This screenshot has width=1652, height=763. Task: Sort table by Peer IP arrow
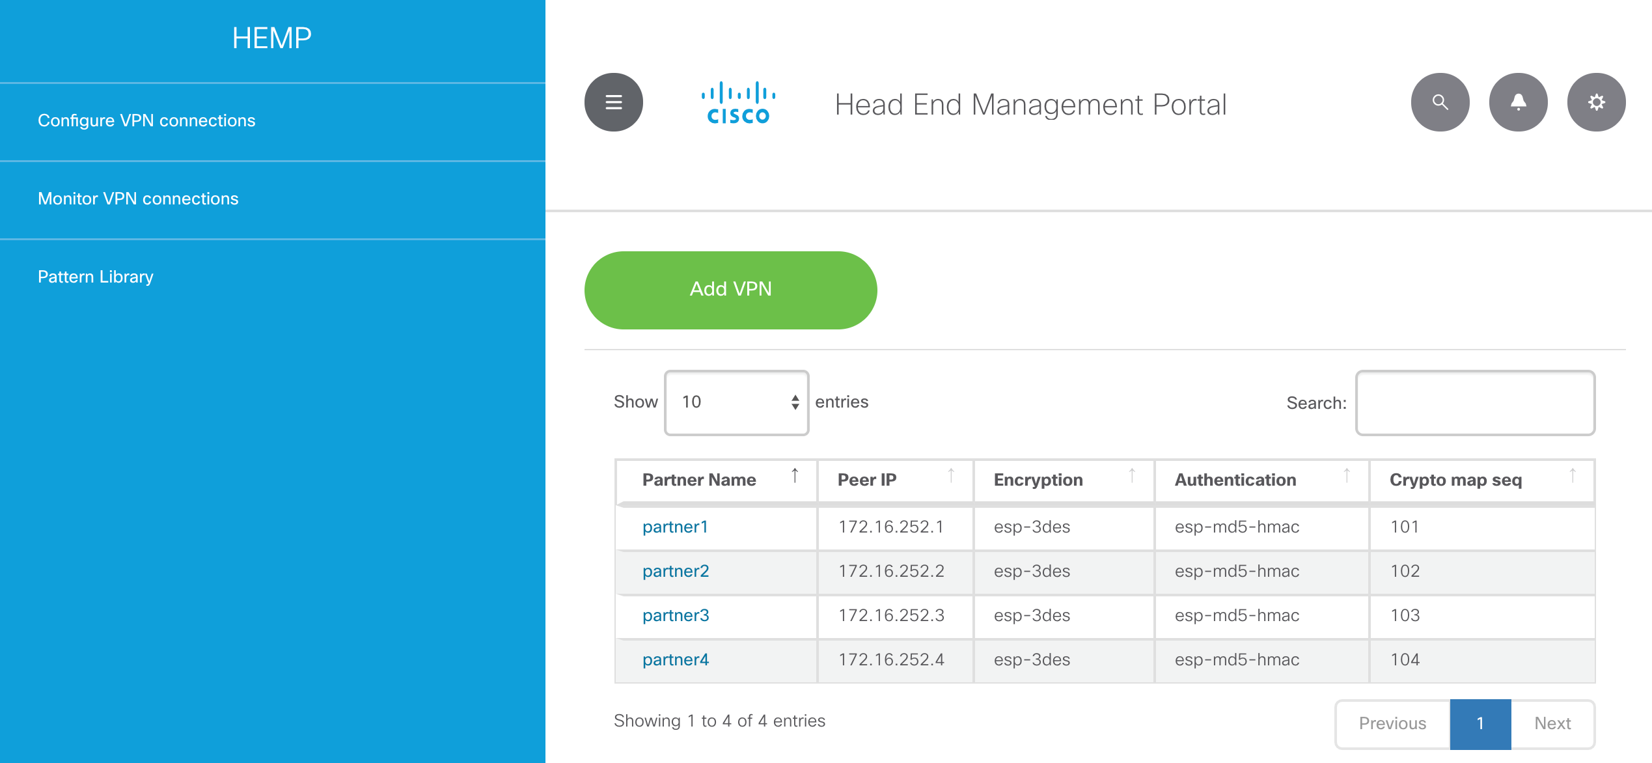[x=951, y=476]
